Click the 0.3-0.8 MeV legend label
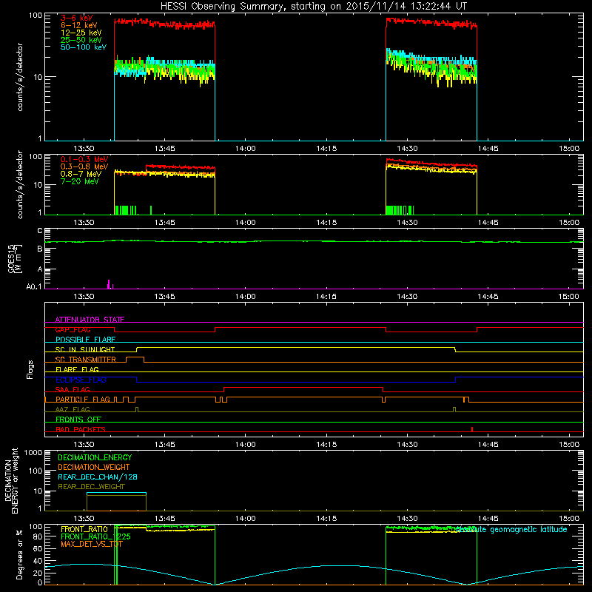Image resolution: width=592 pixels, height=592 pixels. 84,166
